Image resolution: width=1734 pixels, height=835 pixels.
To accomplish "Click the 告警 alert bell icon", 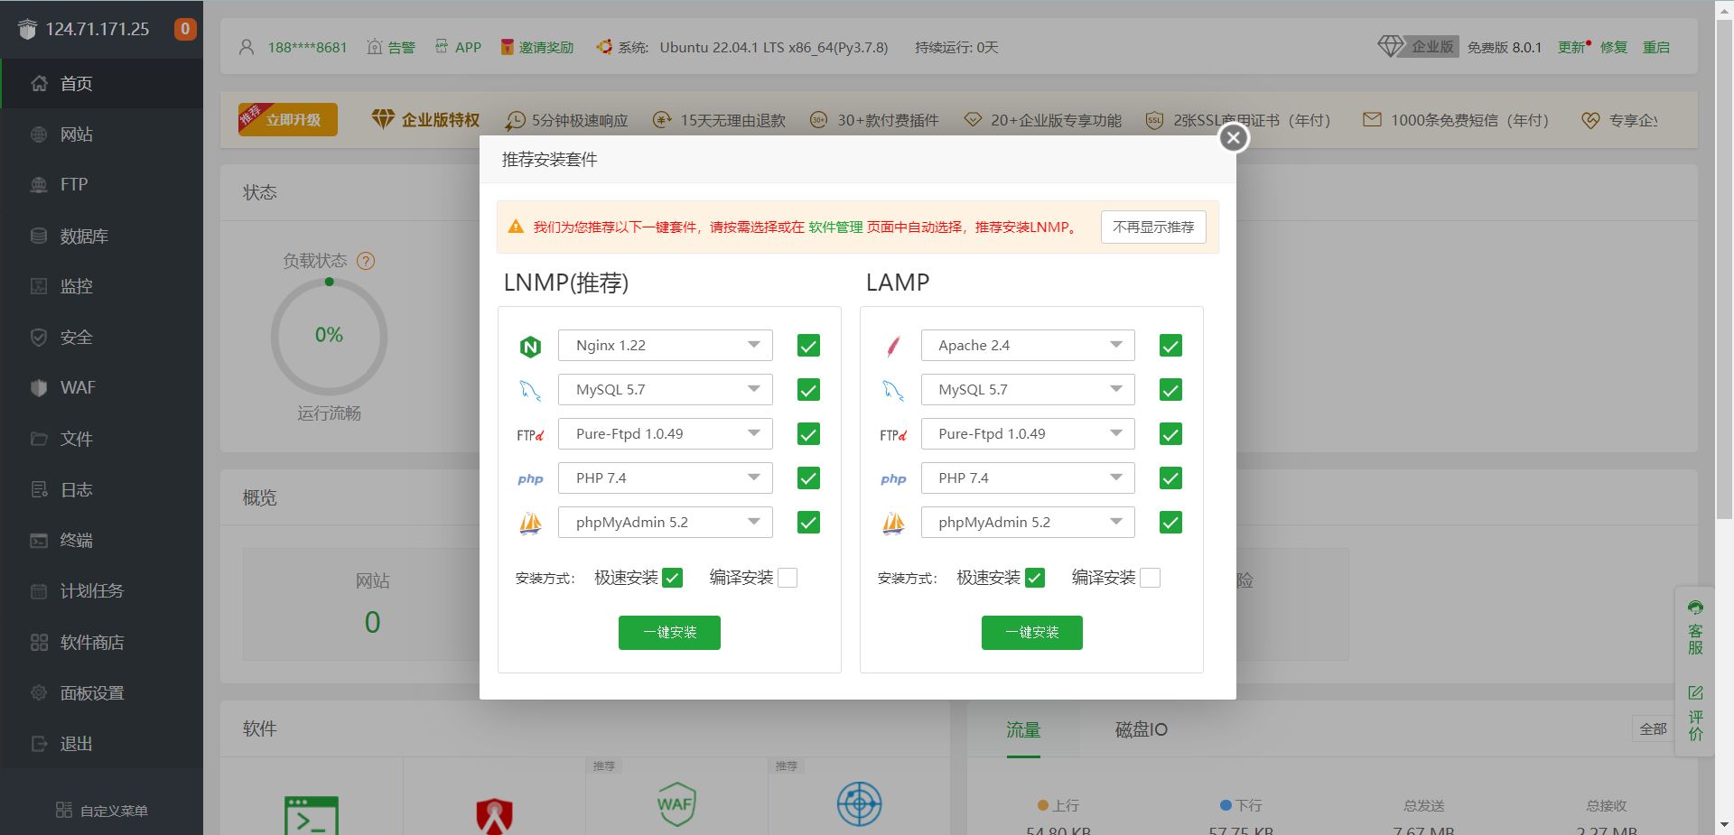I will (x=375, y=47).
